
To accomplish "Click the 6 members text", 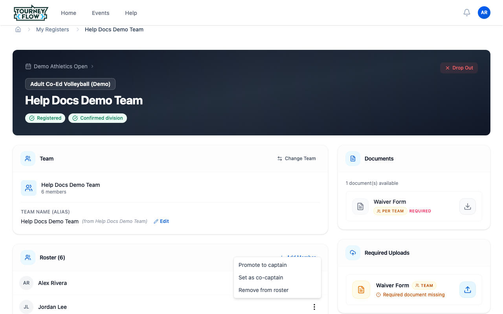I will [54, 192].
